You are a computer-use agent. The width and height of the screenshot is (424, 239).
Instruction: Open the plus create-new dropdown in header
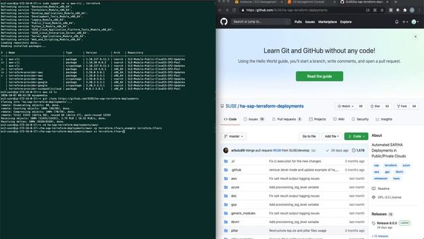click(x=405, y=22)
